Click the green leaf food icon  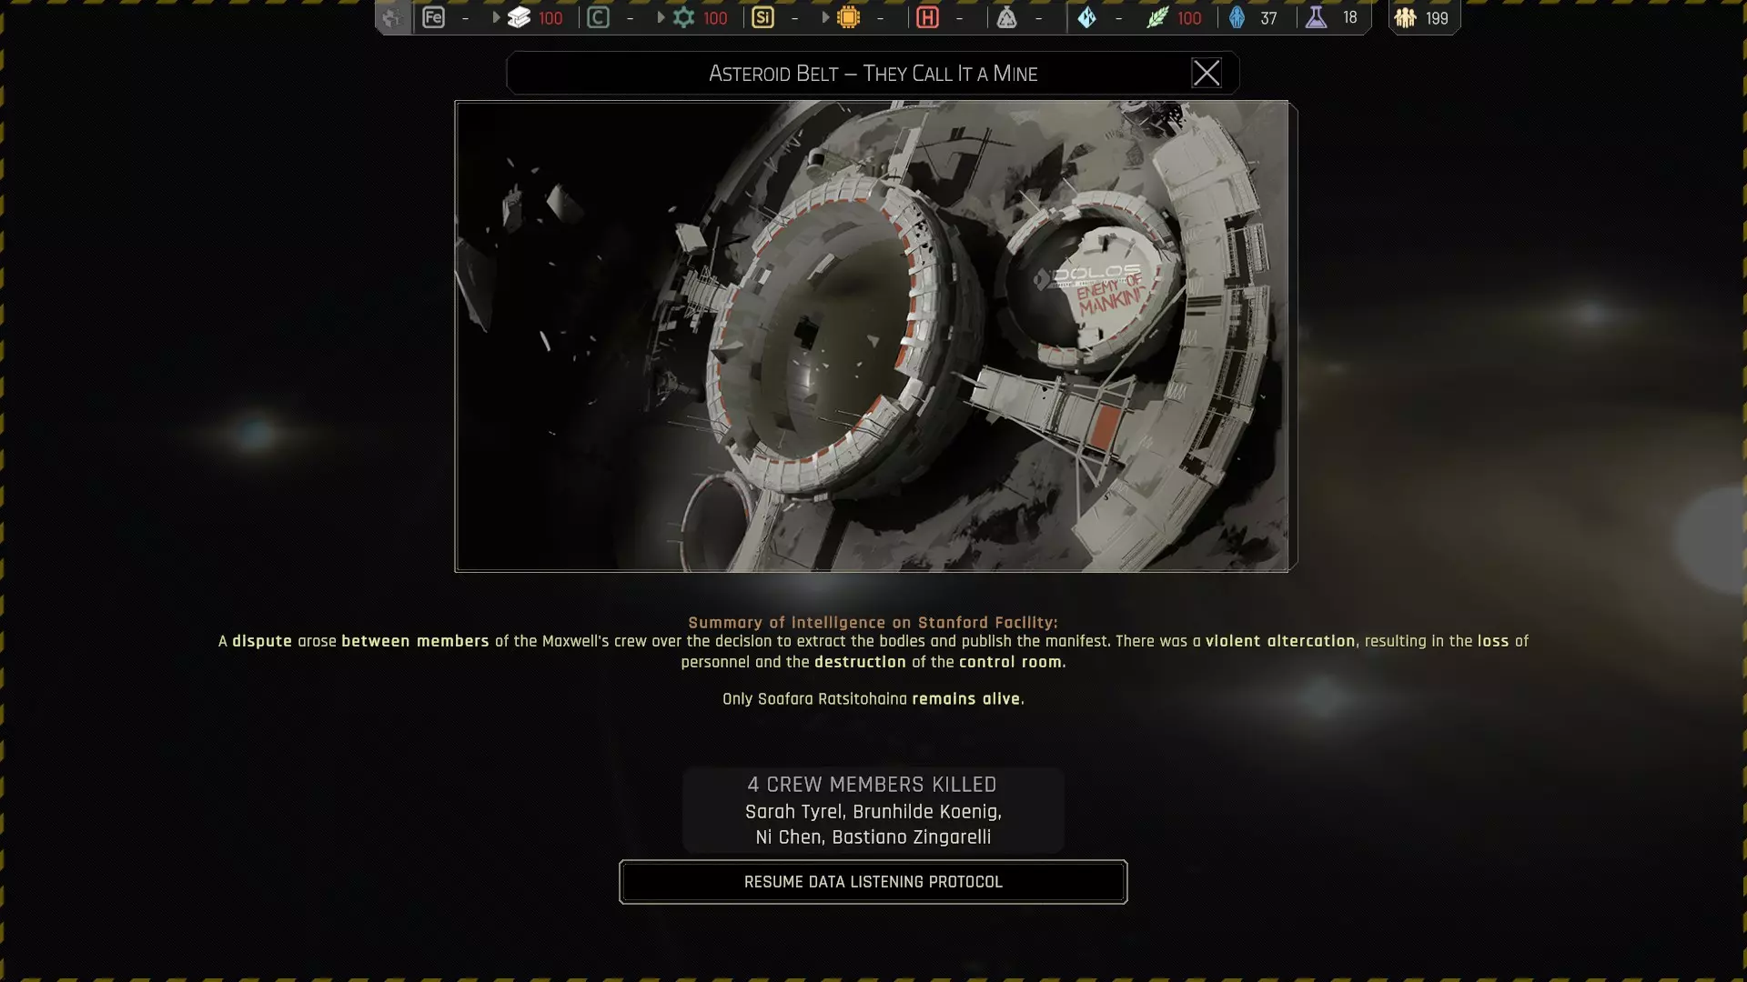click(x=1156, y=17)
